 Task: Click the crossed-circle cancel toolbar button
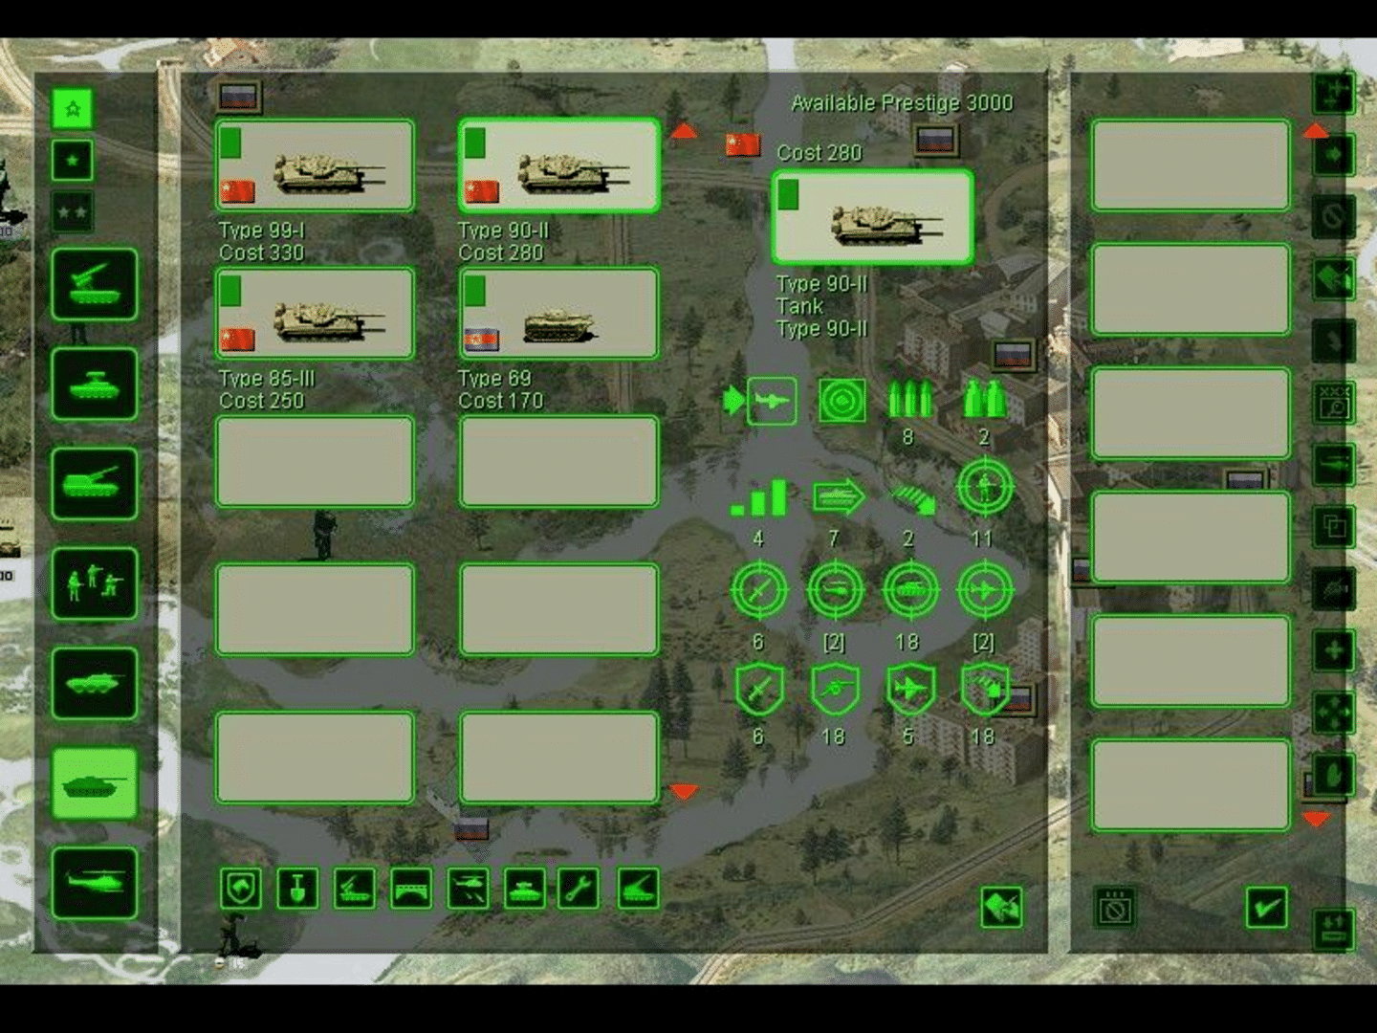(x=1333, y=217)
